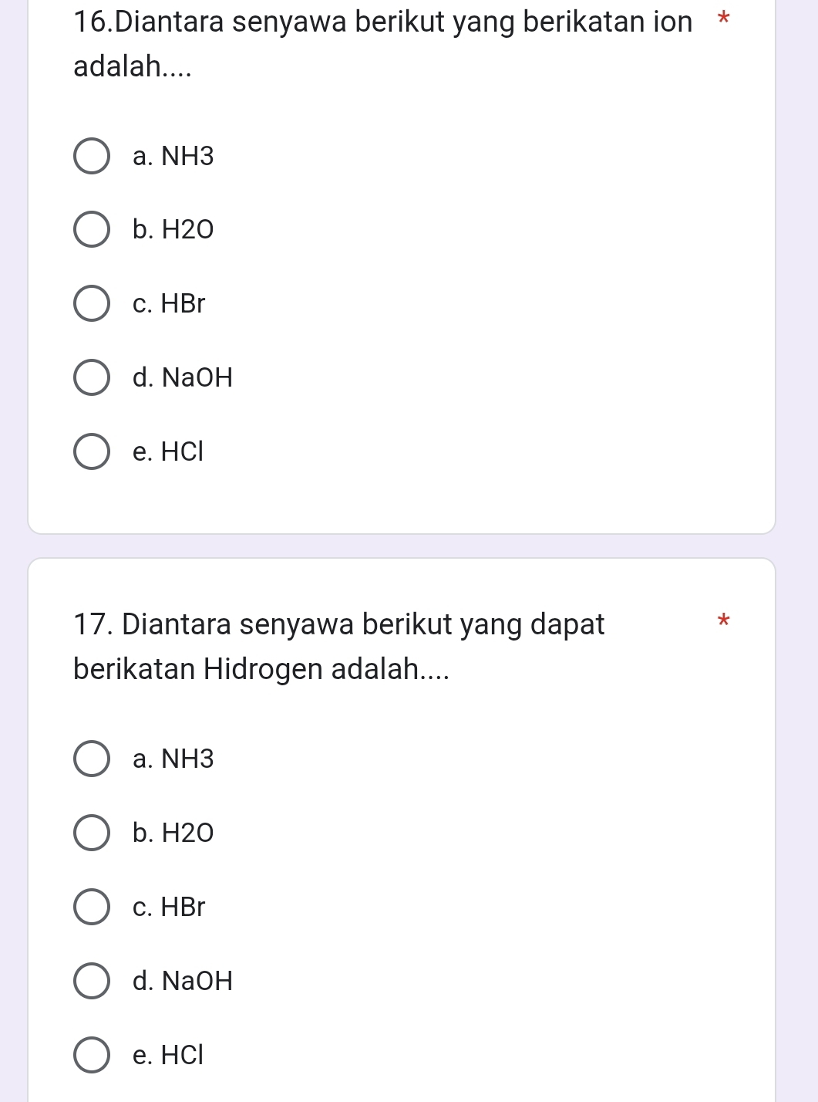The image size is (818, 1102).
Task: Click the 'b. H2O' label text under question 17
Action: [x=173, y=833]
